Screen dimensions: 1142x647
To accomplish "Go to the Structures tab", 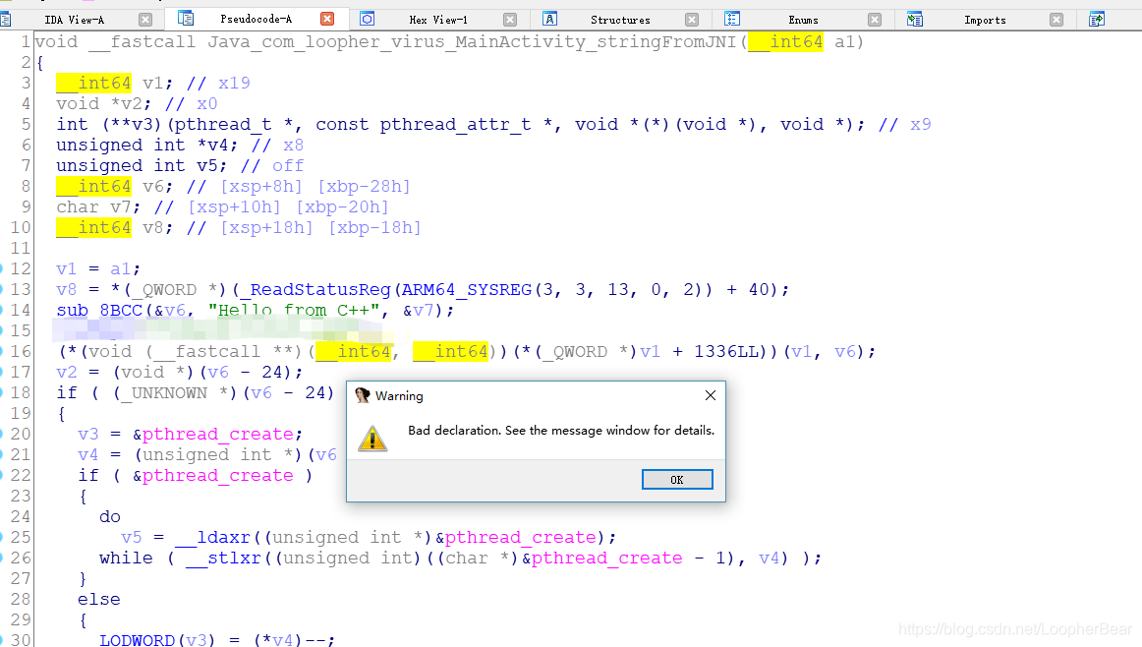I will coord(620,20).
